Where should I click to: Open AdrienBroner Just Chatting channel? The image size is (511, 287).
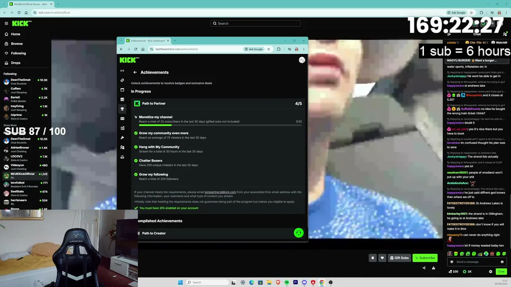coord(26,149)
